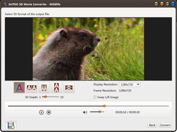Click the Display Resolution label
This screenshot has width=177, height=132.
pos(105,85)
